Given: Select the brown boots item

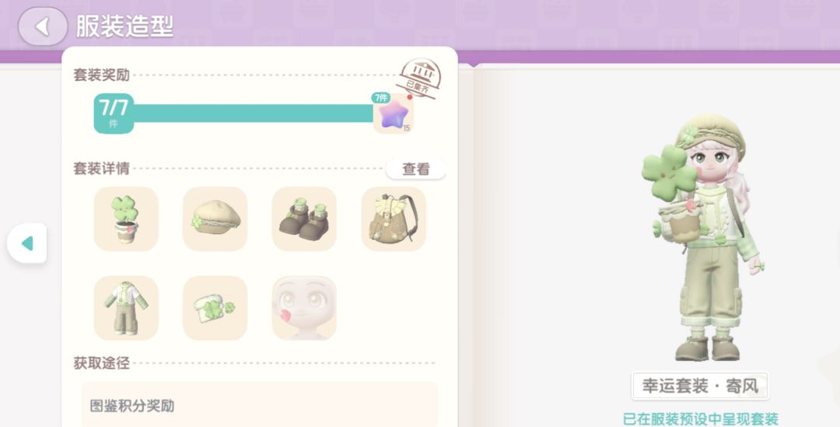Looking at the screenshot, I should [x=304, y=219].
